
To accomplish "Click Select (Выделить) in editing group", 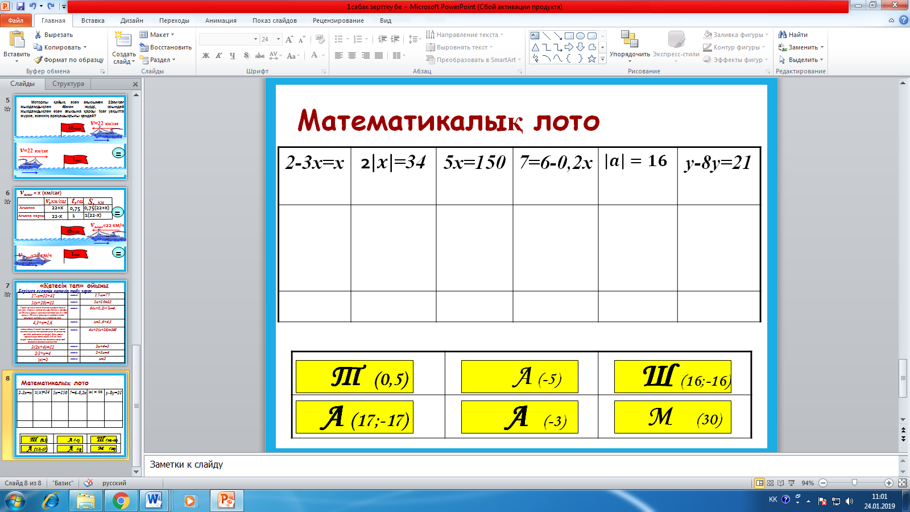I will click(801, 60).
